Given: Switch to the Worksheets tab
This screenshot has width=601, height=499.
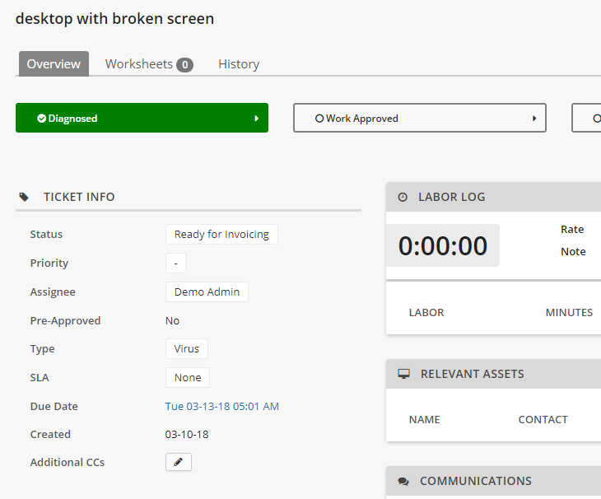Looking at the screenshot, I should pyautogui.click(x=139, y=64).
